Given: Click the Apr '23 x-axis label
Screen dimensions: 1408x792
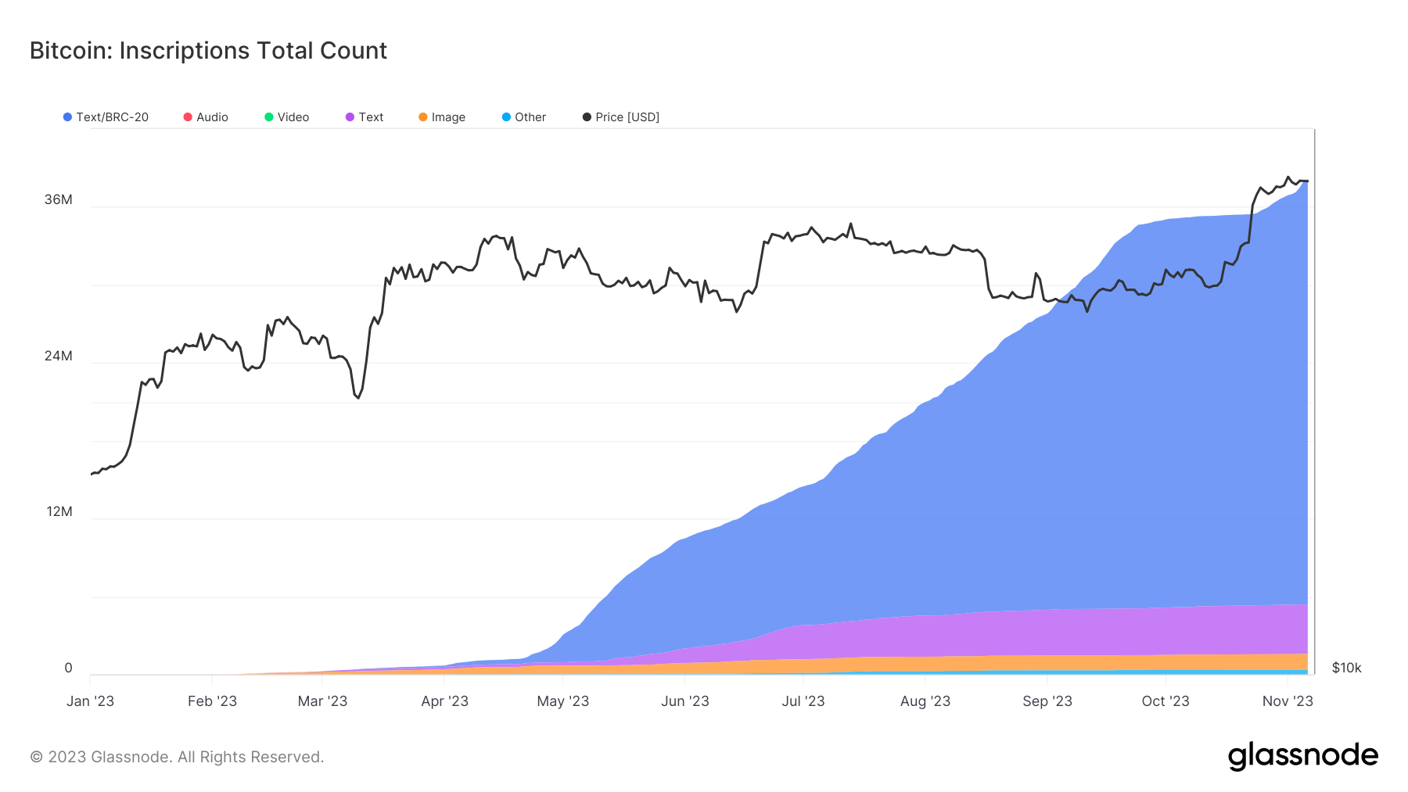Looking at the screenshot, I should [x=444, y=701].
